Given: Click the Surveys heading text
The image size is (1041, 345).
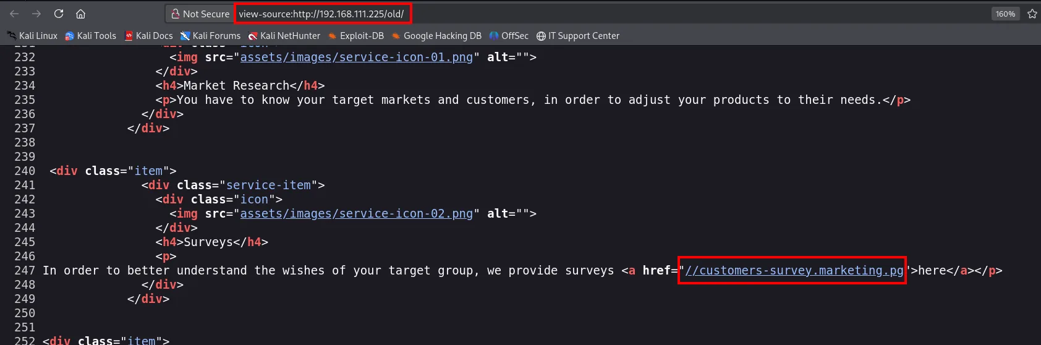Looking at the screenshot, I should pyautogui.click(x=209, y=242).
